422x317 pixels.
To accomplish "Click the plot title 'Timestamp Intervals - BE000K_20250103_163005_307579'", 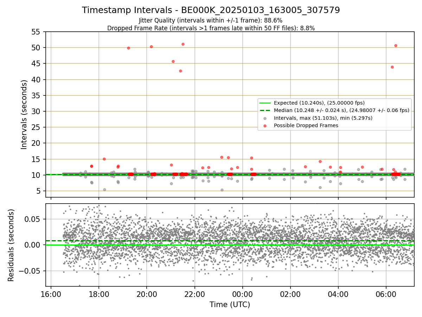I will (x=211, y=10).
